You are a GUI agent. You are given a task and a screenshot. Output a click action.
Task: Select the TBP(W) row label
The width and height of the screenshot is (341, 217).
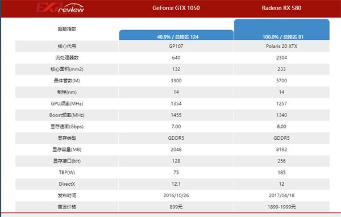(x=67, y=173)
